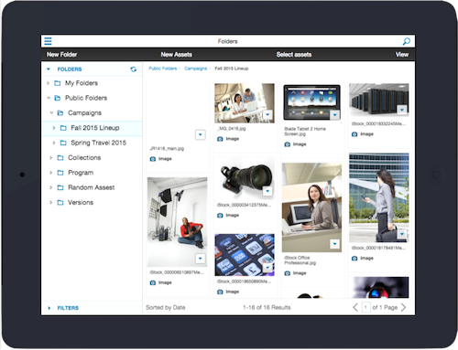Expand the Collections tree arrow
The width and height of the screenshot is (458, 350).
tap(51, 157)
